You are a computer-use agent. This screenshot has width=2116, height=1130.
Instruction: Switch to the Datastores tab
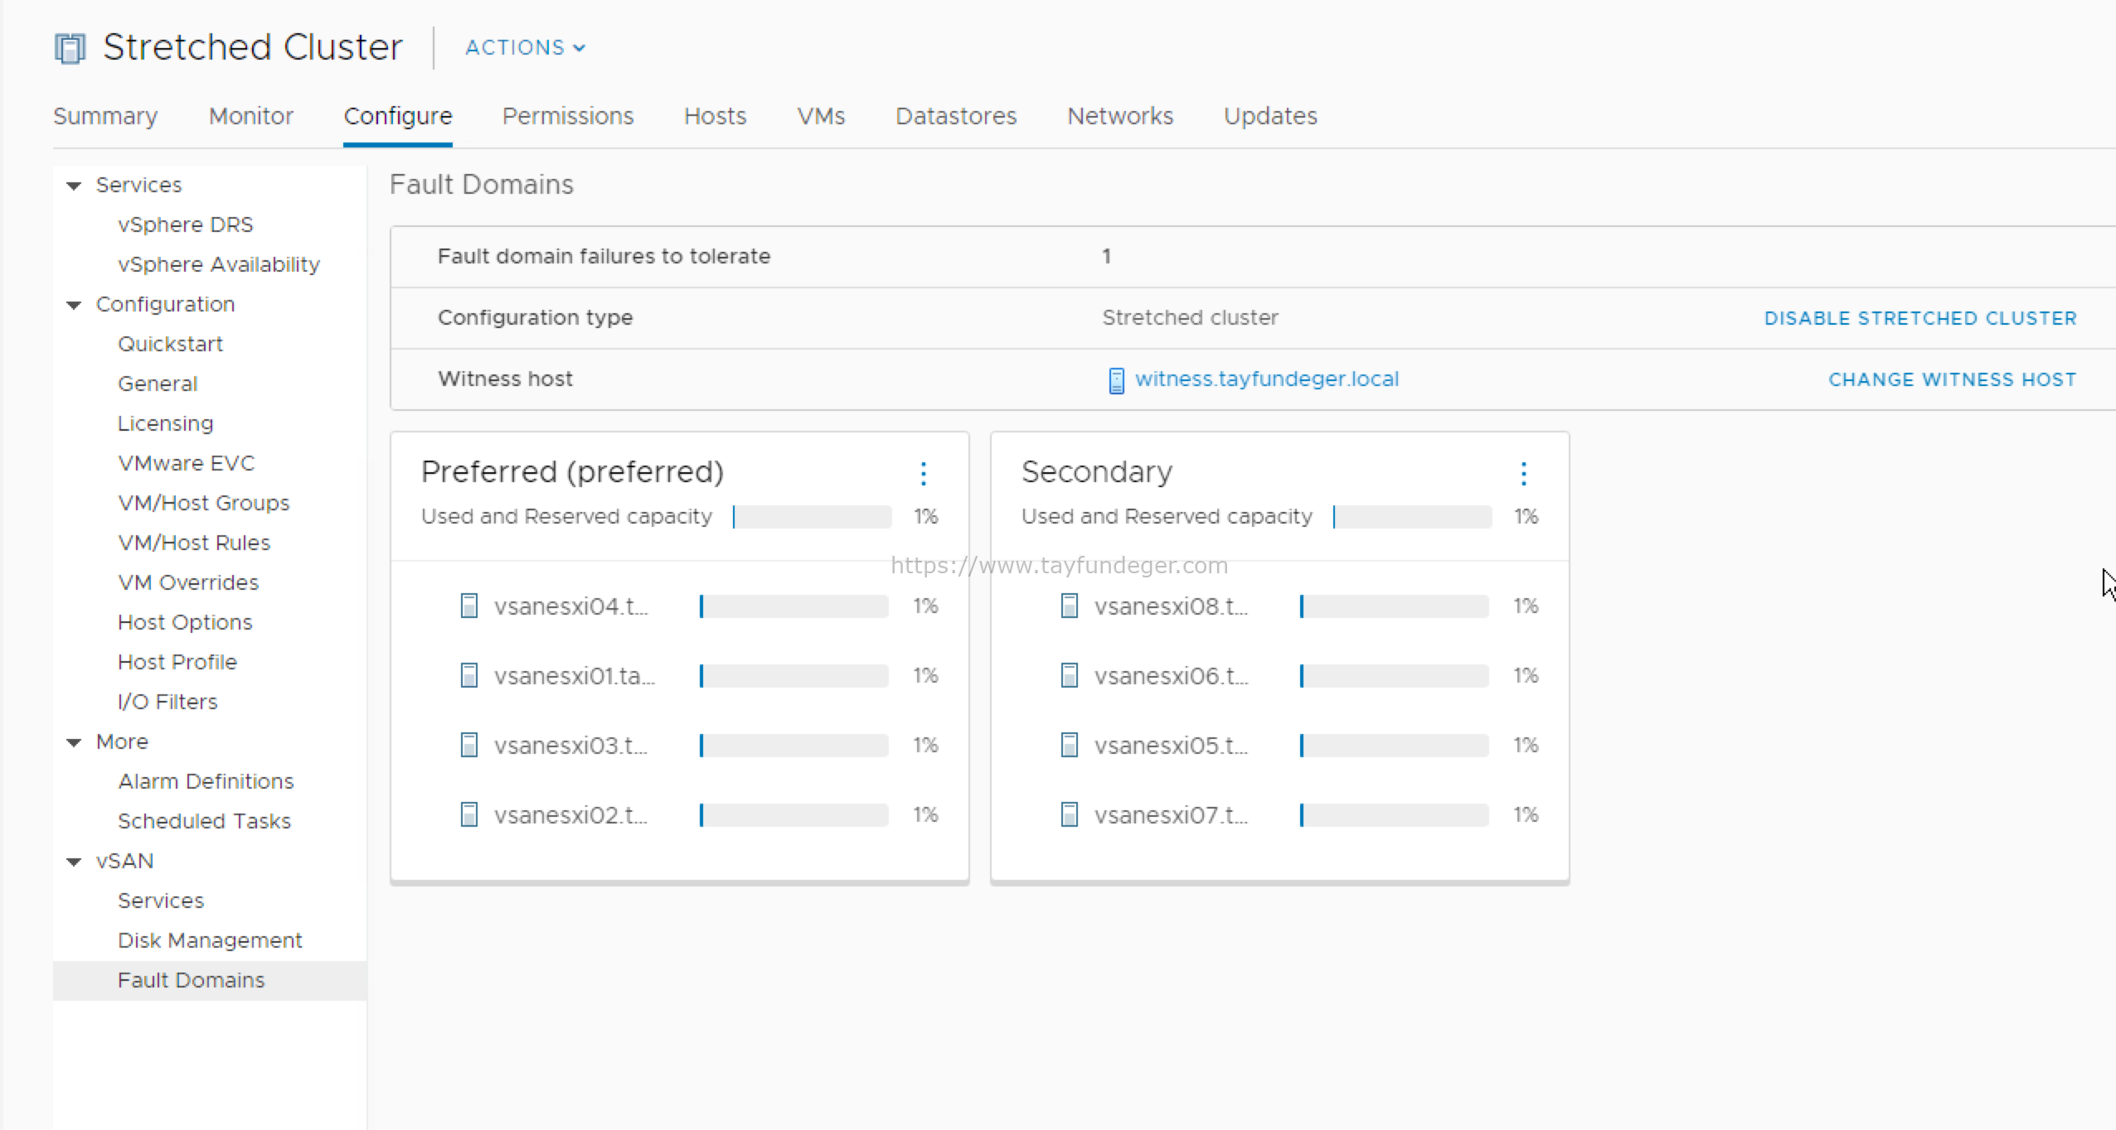[956, 116]
